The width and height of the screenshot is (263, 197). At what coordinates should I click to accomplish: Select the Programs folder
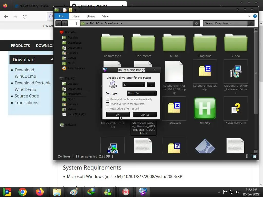(x=205, y=46)
